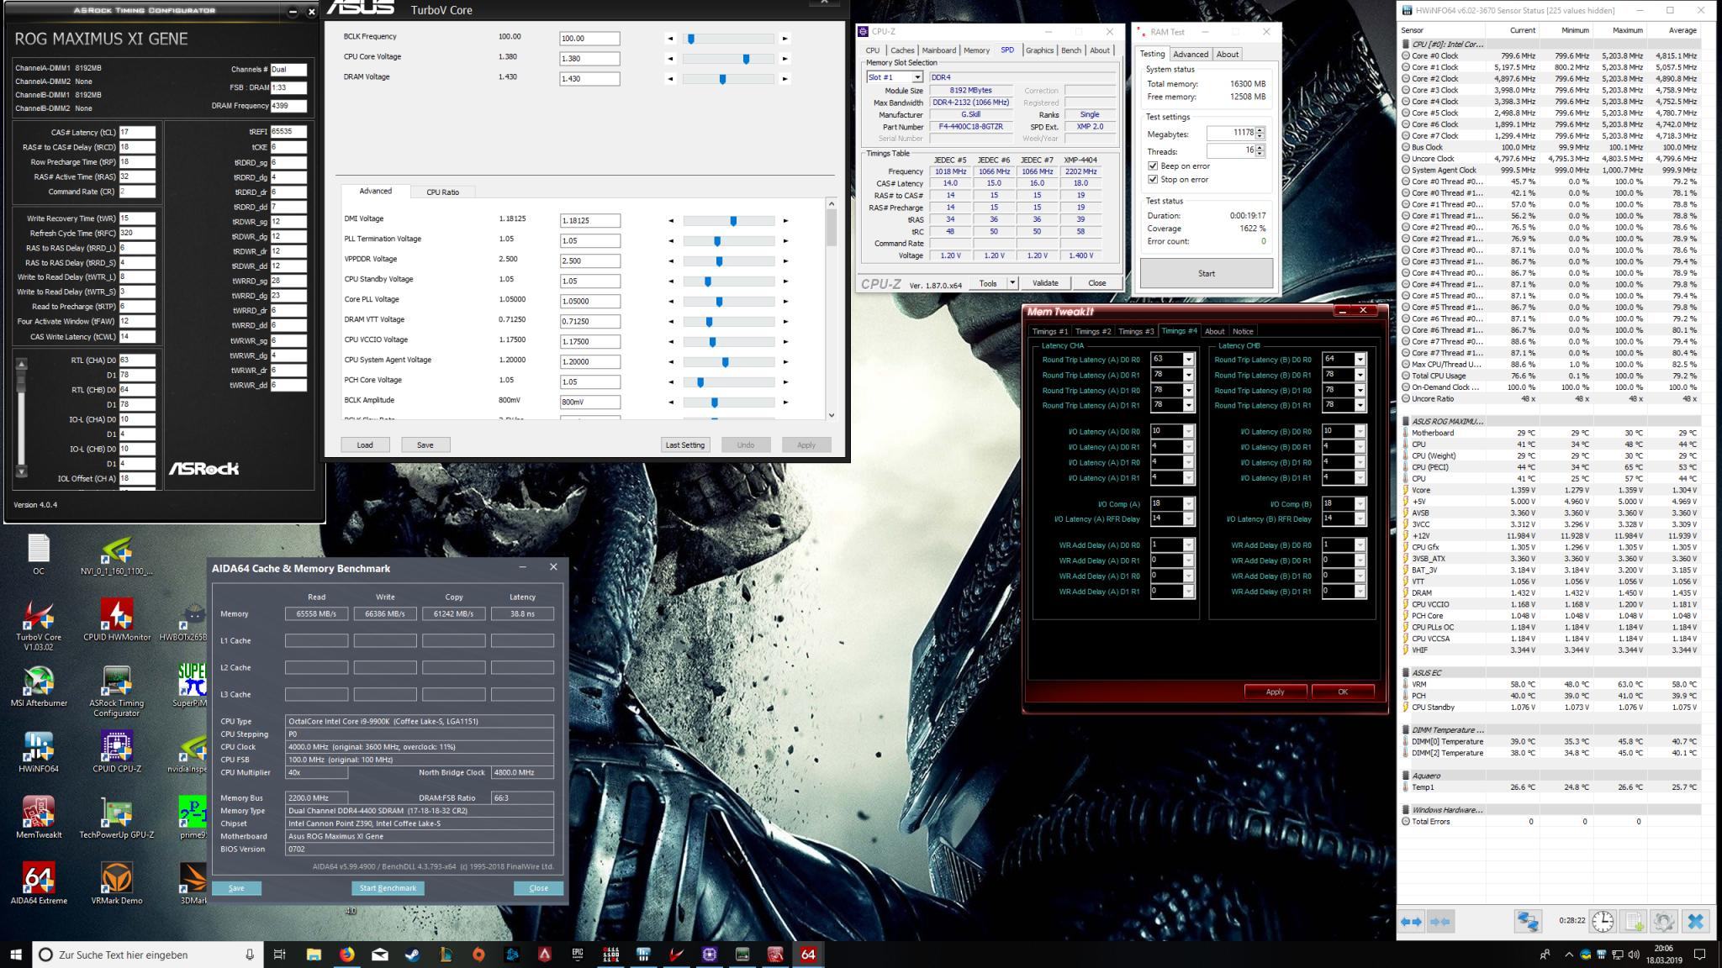Open File Explorer from the taskbar
Image resolution: width=1722 pixels, height=968 pixels.
coord(314,954)
